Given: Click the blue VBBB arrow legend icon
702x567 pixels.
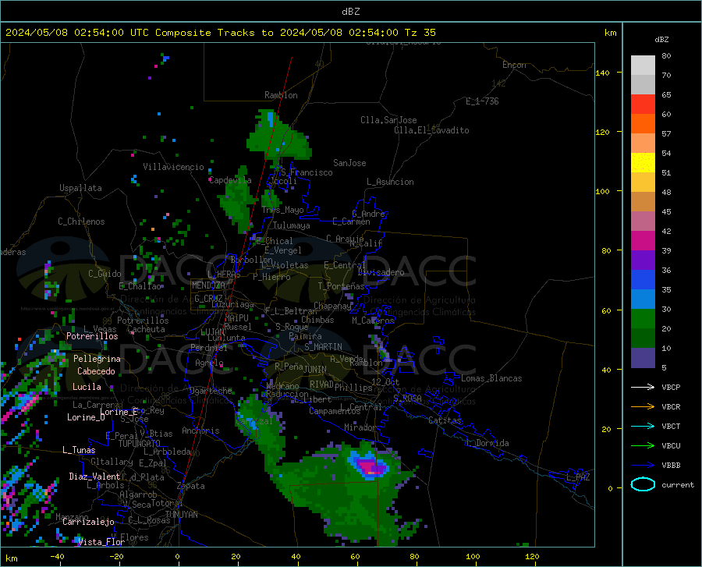Looking at the screenshot, I should pyautogui.click(x=643, y=465).
